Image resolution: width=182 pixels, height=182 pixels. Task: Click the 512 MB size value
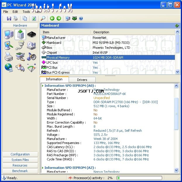tap(111, 106)
